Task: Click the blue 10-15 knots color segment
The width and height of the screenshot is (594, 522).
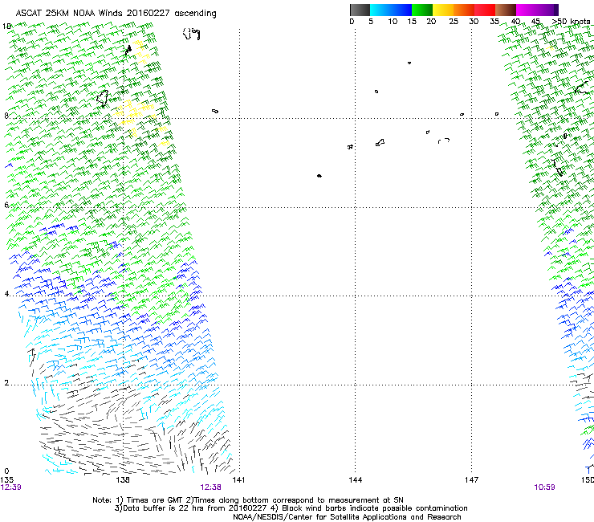Action: pos(401,10)
